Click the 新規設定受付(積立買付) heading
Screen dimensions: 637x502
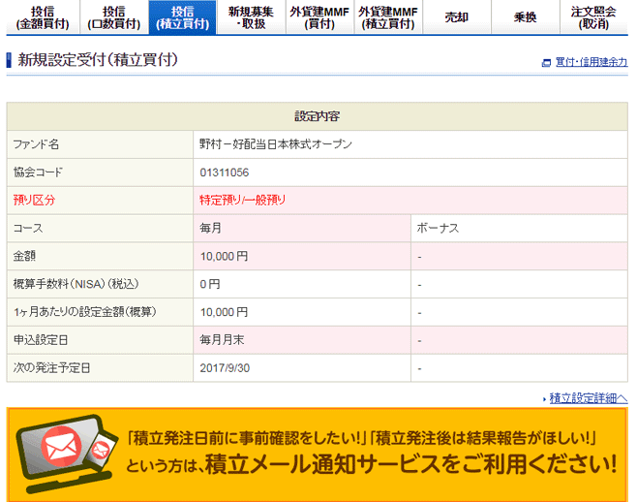pyautogui.click(x=98, y=60)
